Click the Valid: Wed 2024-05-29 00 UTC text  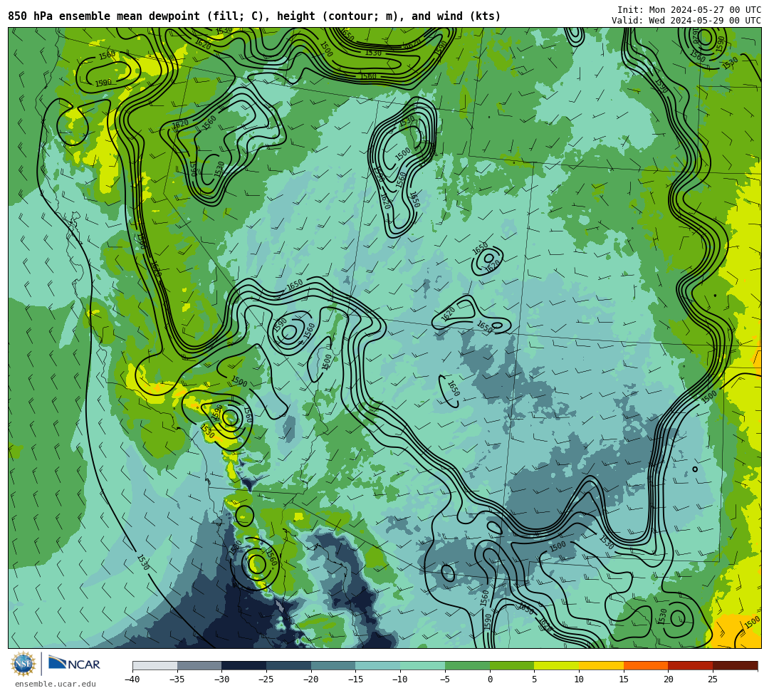pyautogui.click(x=686, y=21)
